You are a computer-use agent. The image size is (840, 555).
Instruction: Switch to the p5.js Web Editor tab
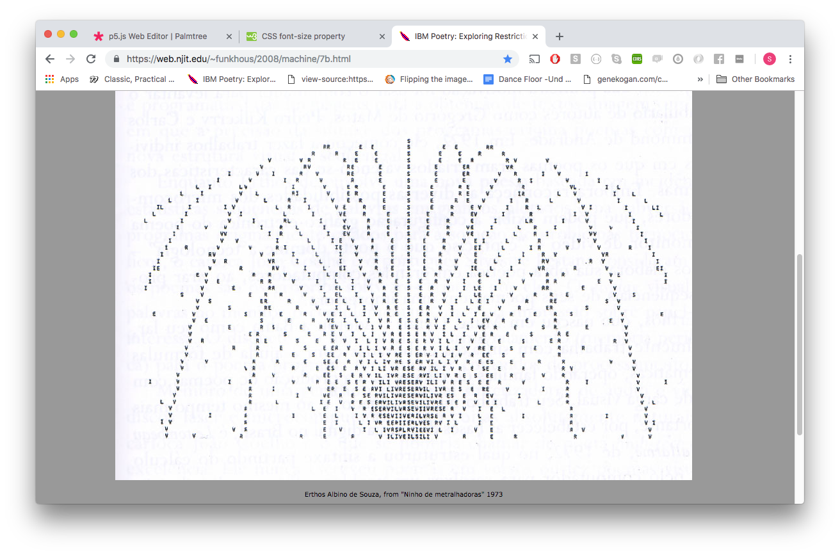tap(162, 36)
